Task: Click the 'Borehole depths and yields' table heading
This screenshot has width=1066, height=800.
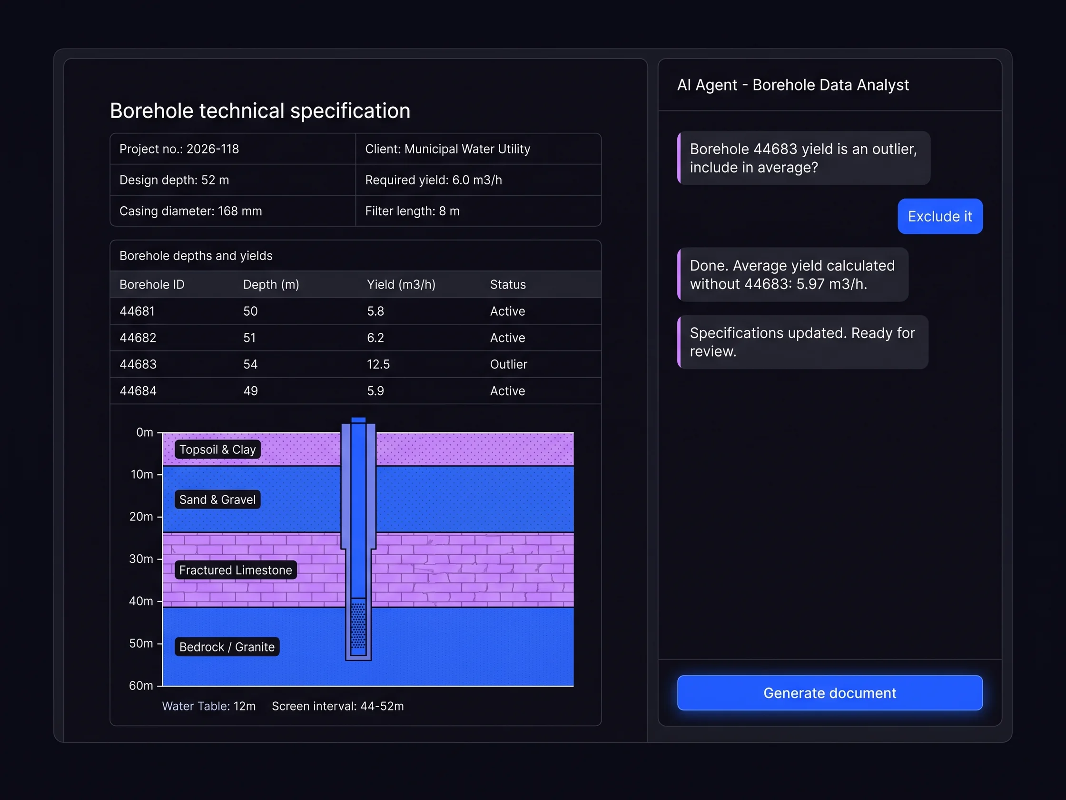Action: [x=196, y=256]
